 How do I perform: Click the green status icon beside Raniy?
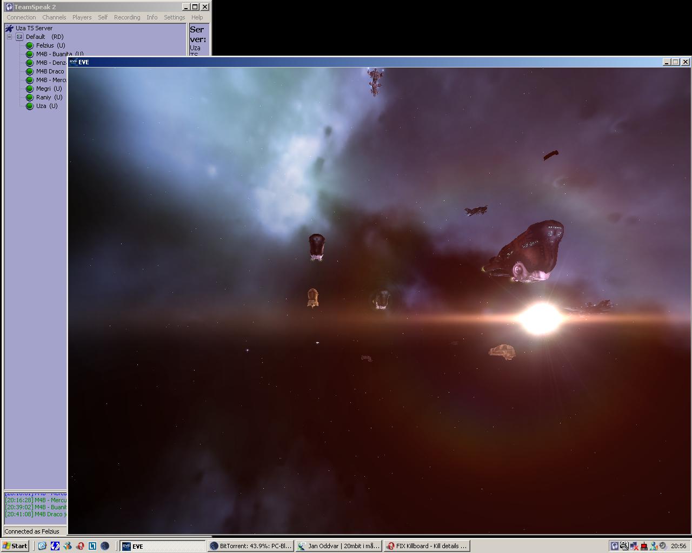[x=30, y=97]
